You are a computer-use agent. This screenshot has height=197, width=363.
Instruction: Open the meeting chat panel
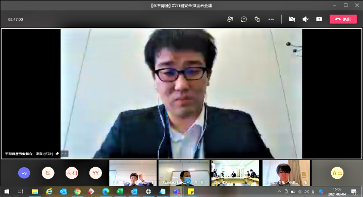point(243,19)
